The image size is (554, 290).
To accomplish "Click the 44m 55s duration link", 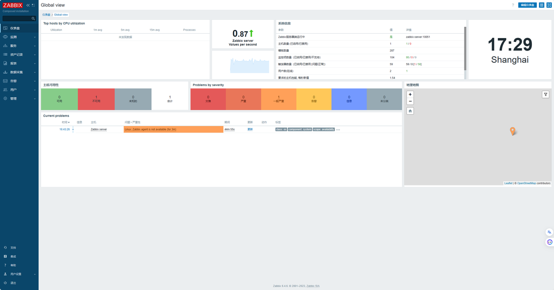I will pos(229,129).
